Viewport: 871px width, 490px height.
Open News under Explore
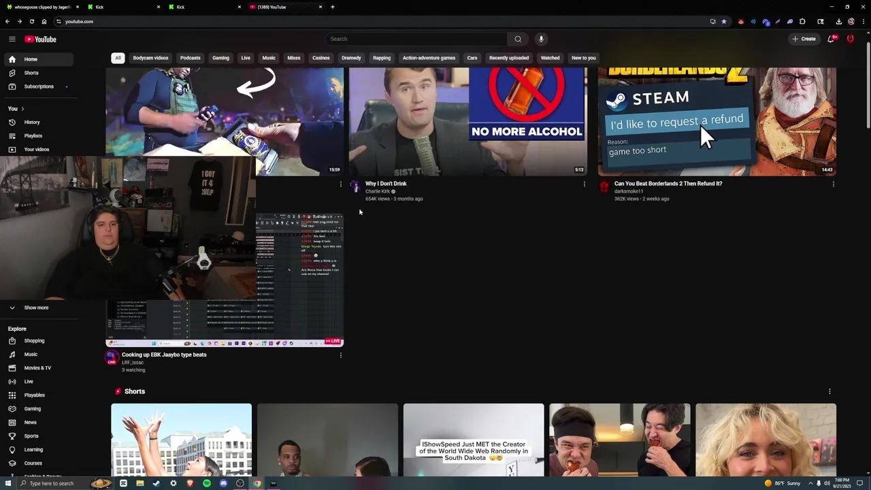tap(37, 423)
